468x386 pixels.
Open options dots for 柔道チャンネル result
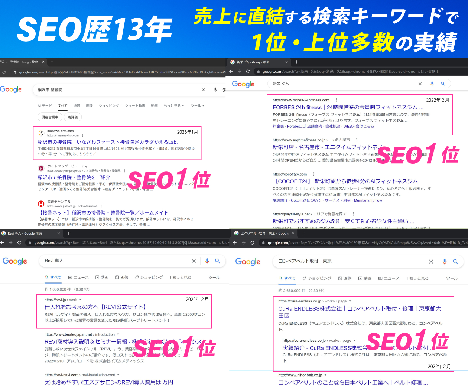(x=101, y=206)
